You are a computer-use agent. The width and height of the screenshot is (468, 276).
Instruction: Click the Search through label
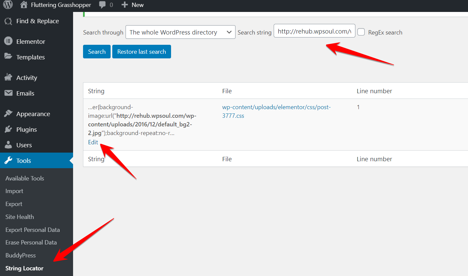tap(103, 32)
